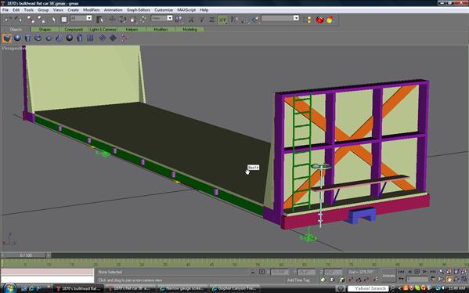
Task: Open the MAXScript menu
Action: point(186,10)
